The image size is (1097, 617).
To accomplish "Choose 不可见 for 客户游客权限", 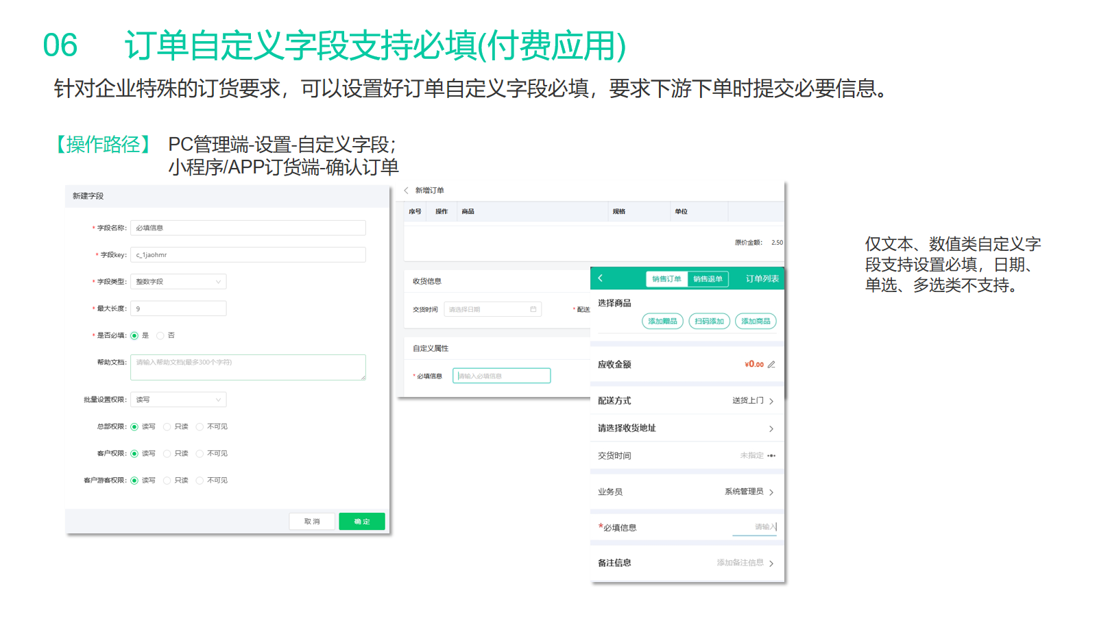I will click(200, 481).
